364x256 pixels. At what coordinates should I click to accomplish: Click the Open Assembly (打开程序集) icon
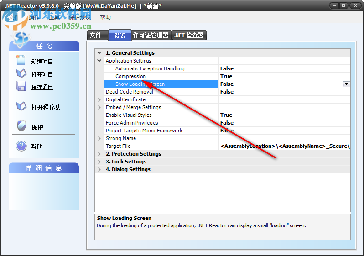tap(21, 106)
